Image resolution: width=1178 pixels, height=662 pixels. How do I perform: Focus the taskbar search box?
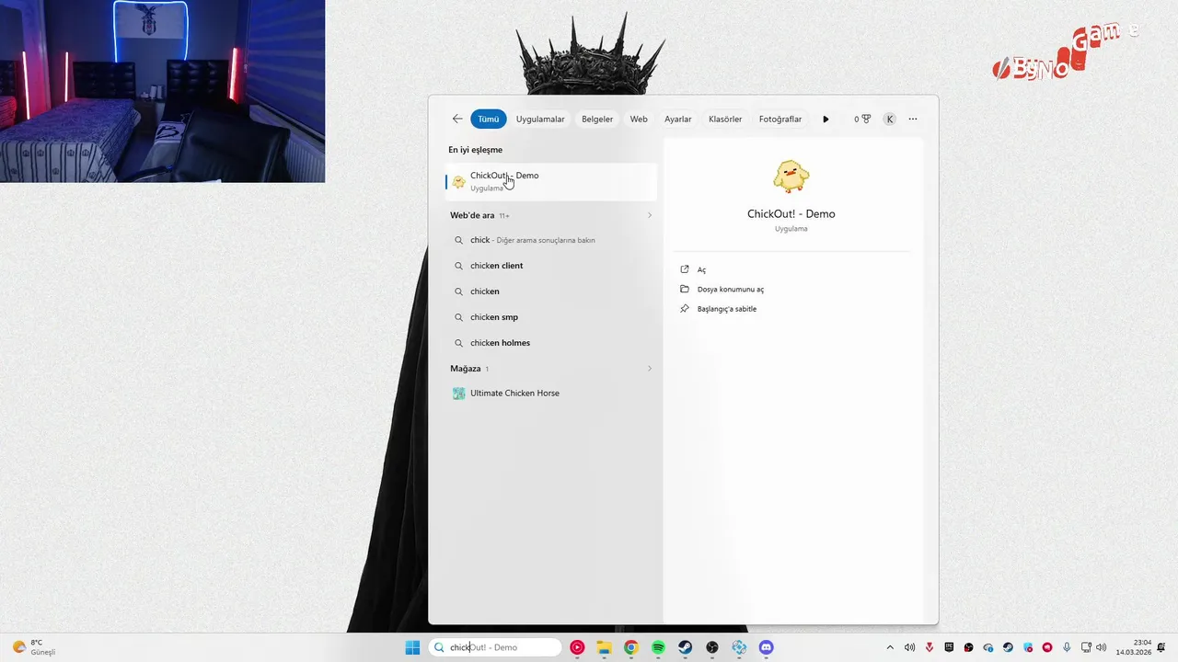[495, 647]
